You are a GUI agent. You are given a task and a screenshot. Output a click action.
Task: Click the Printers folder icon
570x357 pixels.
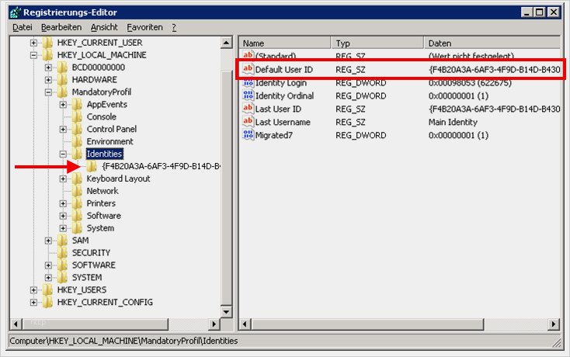coord(77,203)
